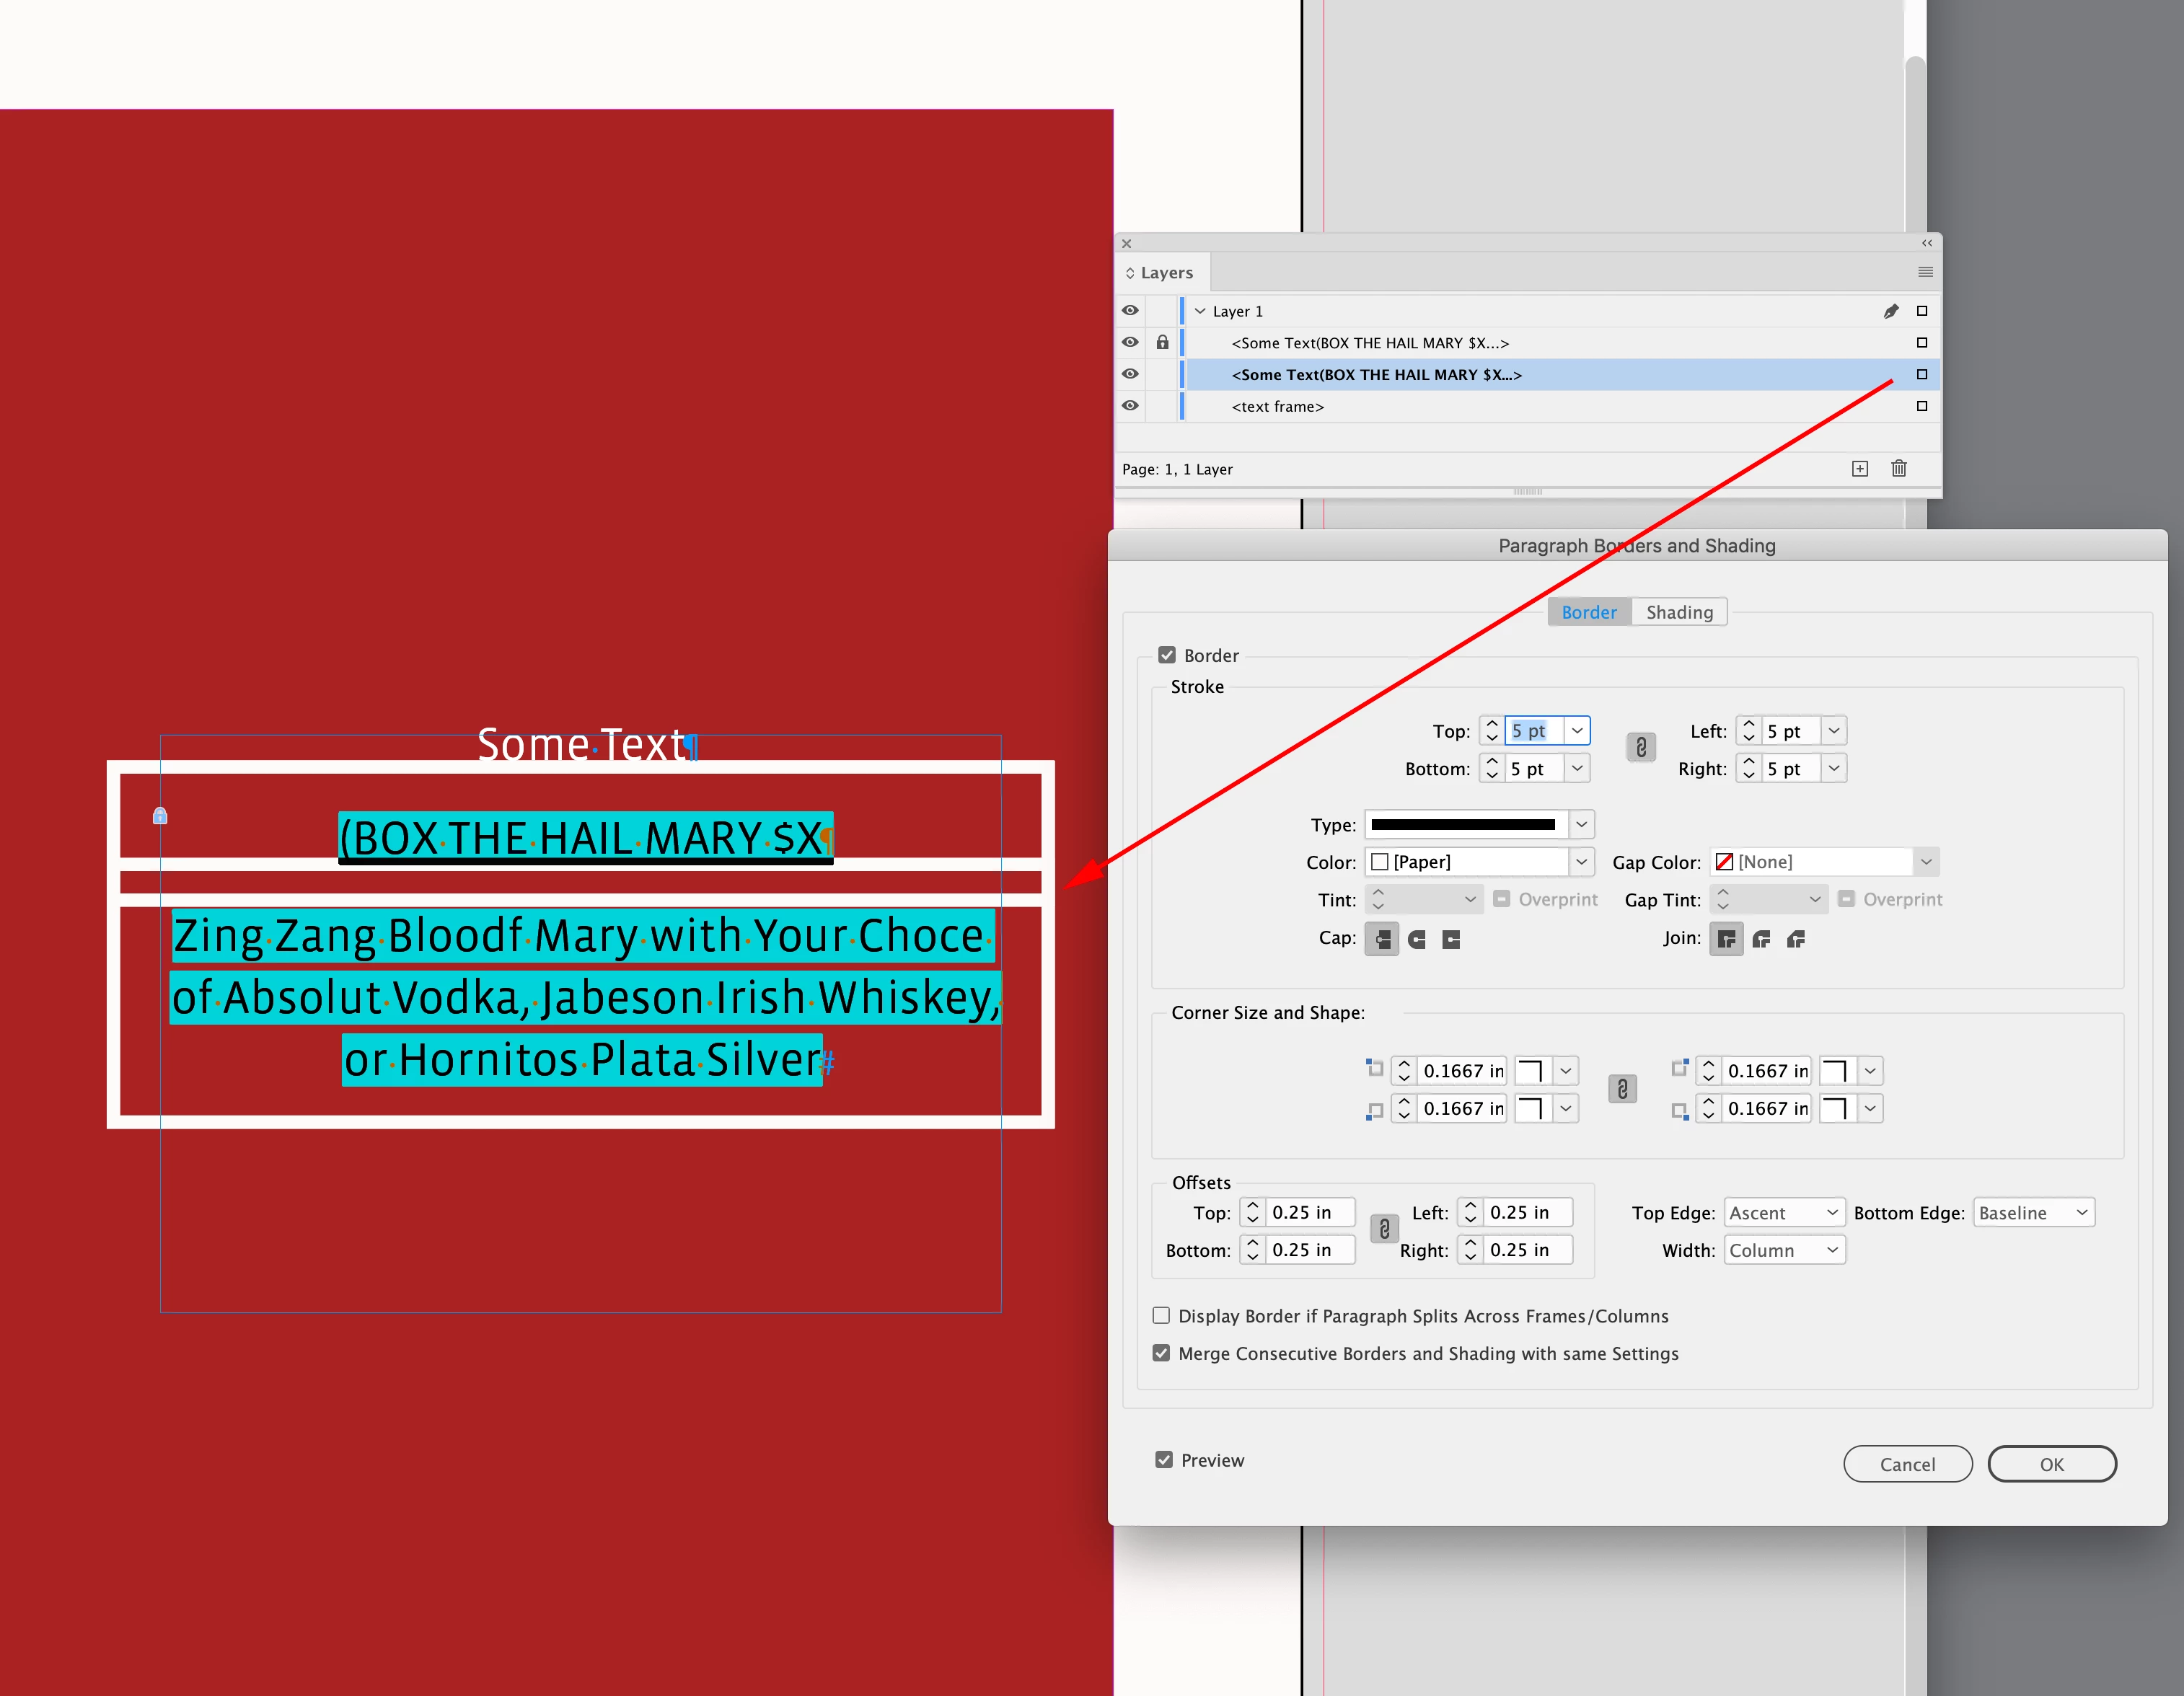Screen dimensions: 2184x1696
Task: Click the corner size chain link icon
Action: coord(1622,1089)
